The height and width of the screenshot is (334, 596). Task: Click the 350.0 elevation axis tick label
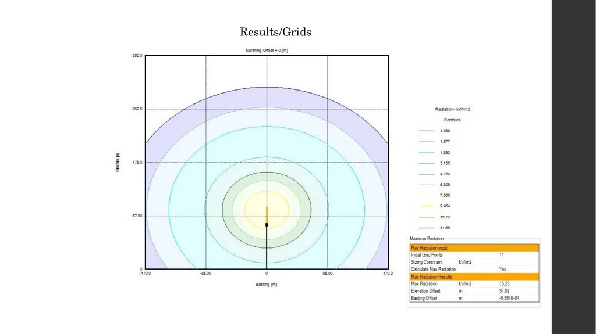[137, 56]
